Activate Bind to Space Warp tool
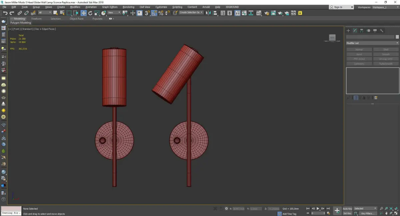This screenshot has height=216, width=400. tap(33, 13)
